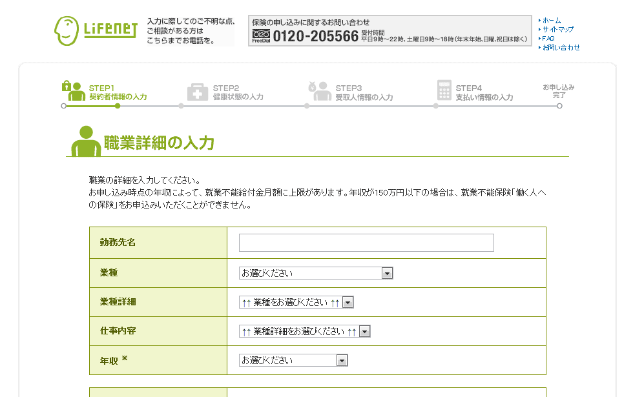The image size is (644, 397).
Task: Open the お問い合わせ link
Action: [x=561, y=48]
